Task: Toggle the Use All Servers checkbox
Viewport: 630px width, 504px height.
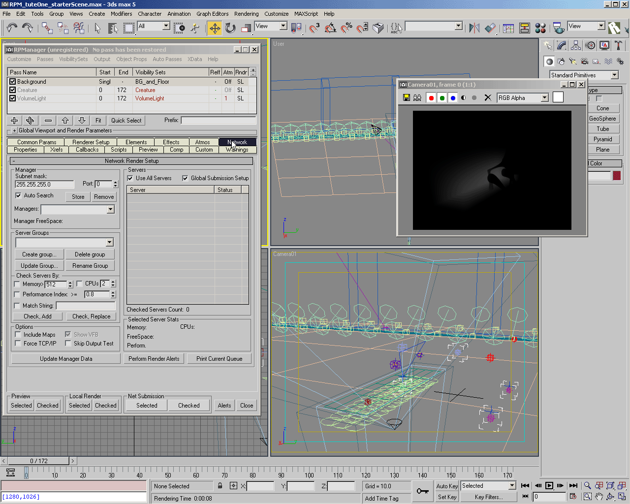Action: pos(130,178)
